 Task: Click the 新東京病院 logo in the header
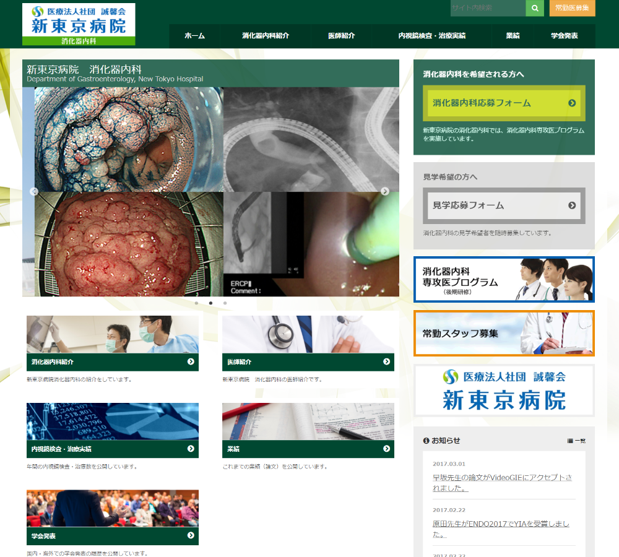79,24
